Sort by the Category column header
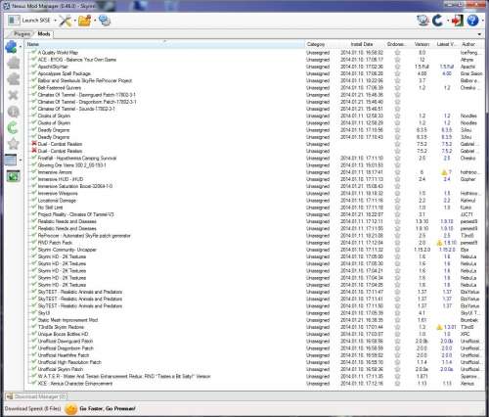Image resolution: width=489 pixels, height=417 pixels. (321, 44)
